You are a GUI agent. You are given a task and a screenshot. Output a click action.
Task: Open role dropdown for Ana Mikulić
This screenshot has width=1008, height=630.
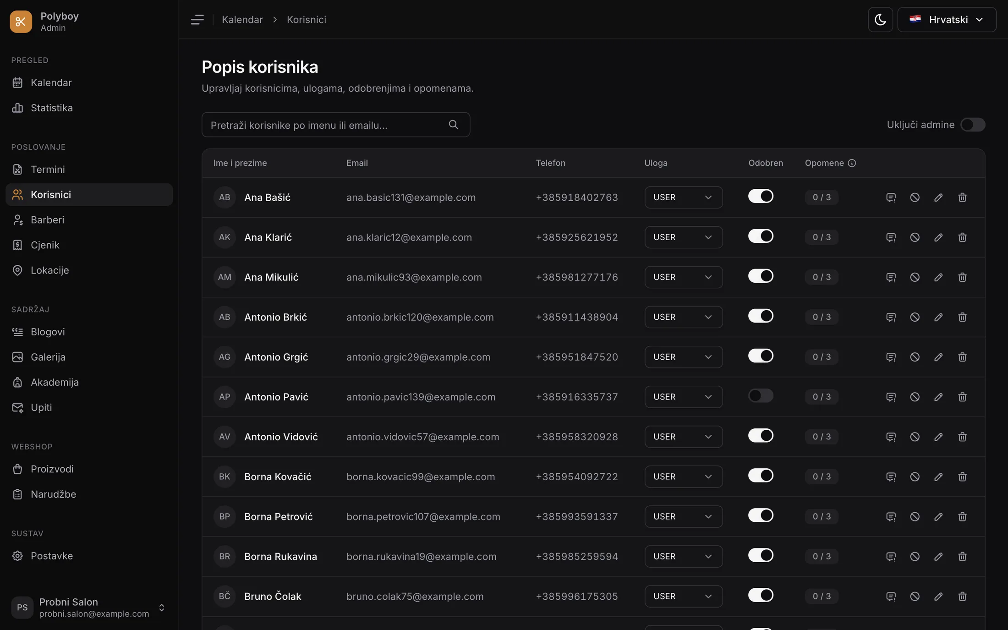point(683,277)
